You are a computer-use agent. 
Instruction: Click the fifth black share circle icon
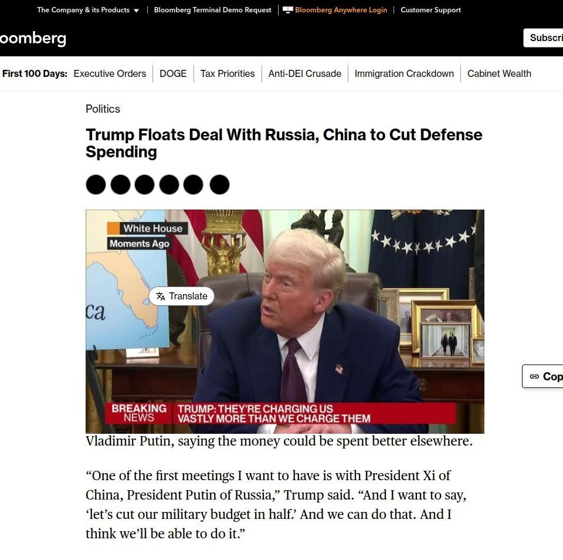[x=193, y=185]
